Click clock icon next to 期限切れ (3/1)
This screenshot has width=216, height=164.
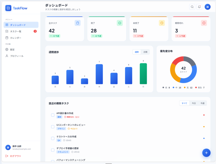65,117
